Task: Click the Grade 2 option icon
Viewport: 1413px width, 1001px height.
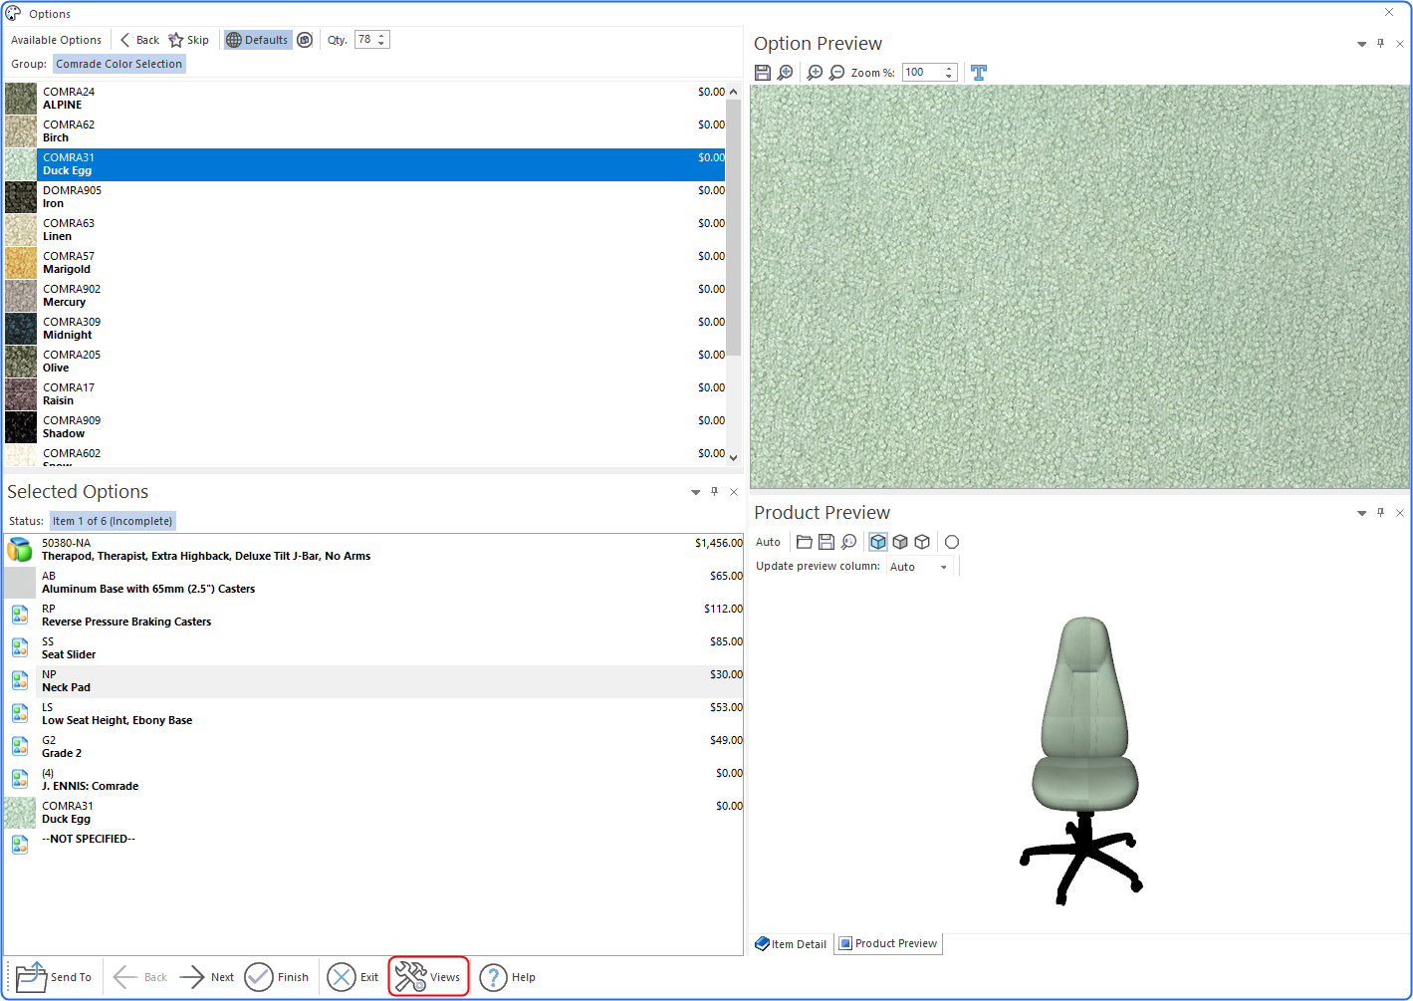Action: pos(20,746)
